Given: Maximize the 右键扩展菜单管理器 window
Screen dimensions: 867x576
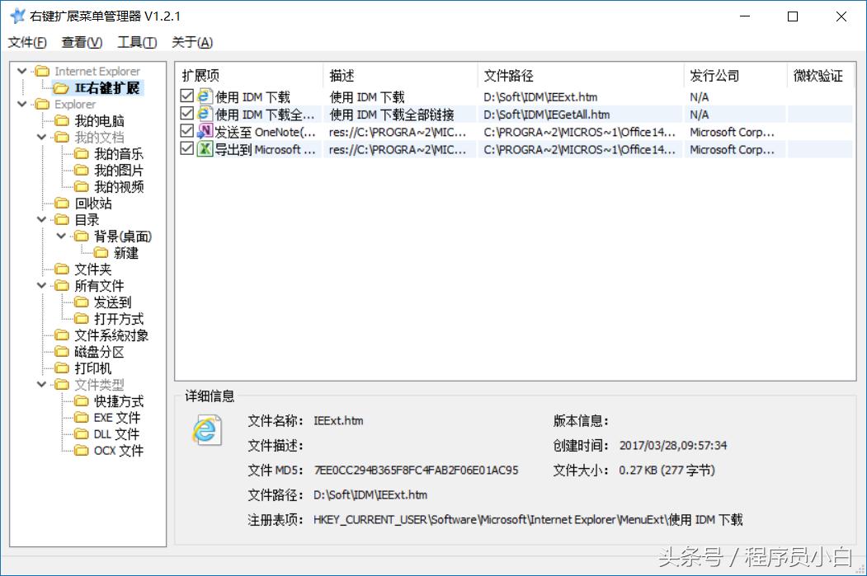Looking at the screenshot, I should [x=793, y=16].
